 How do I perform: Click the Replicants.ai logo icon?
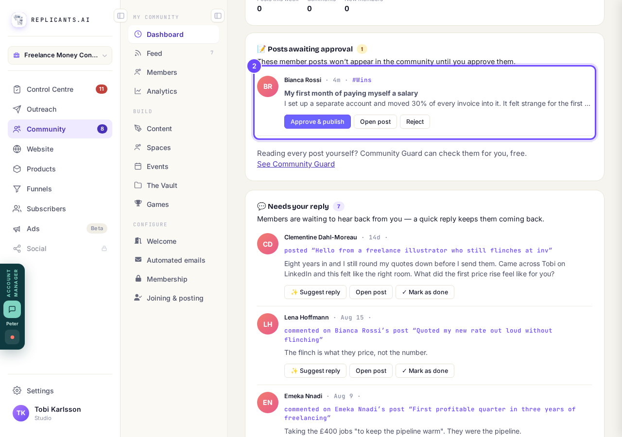pos(19,20)
